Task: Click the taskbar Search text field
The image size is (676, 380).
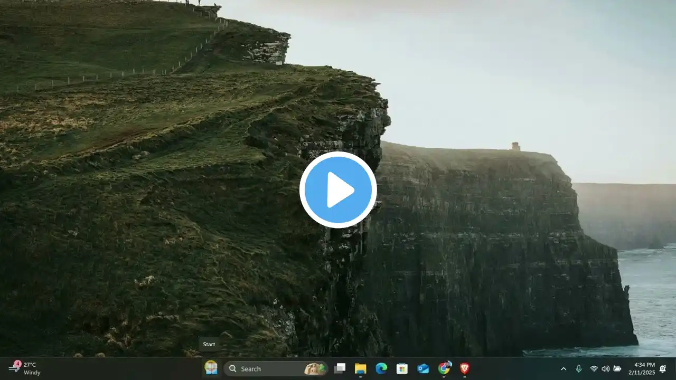Action: [269, 369]
